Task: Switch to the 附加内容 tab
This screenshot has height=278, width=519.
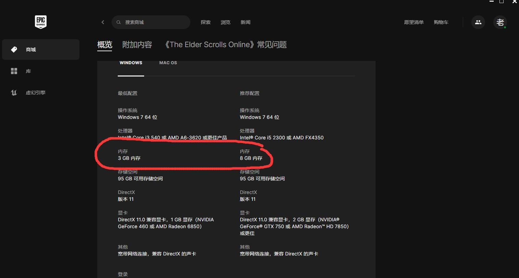Action: 137,45
